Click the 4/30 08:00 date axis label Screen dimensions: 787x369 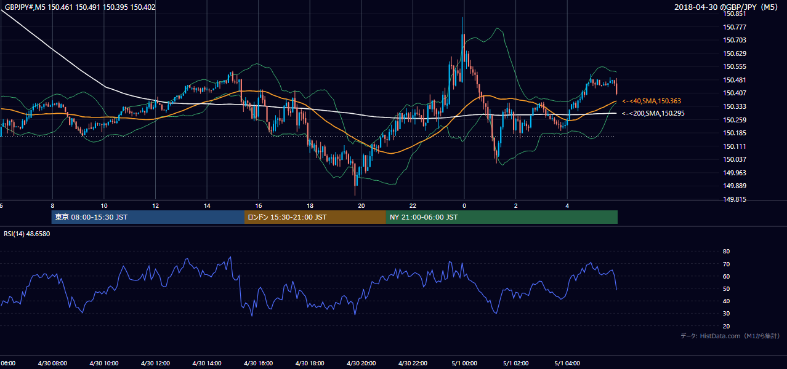[x=52, y=363]
